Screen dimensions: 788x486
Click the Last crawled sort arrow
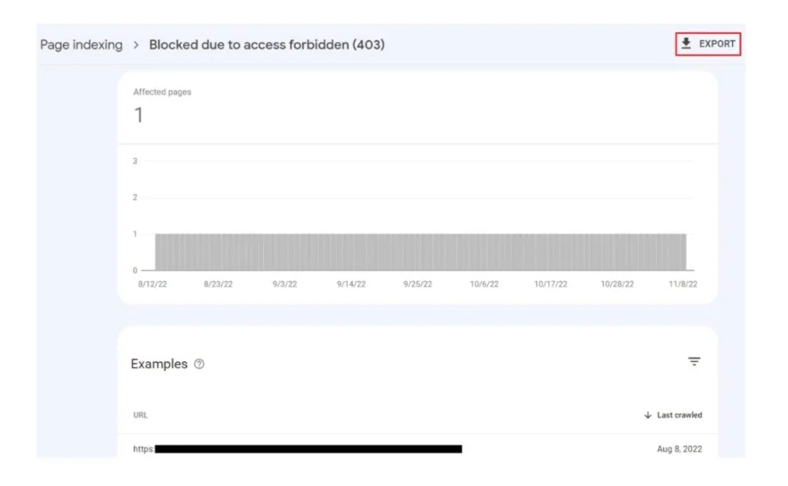pos(648,415)
